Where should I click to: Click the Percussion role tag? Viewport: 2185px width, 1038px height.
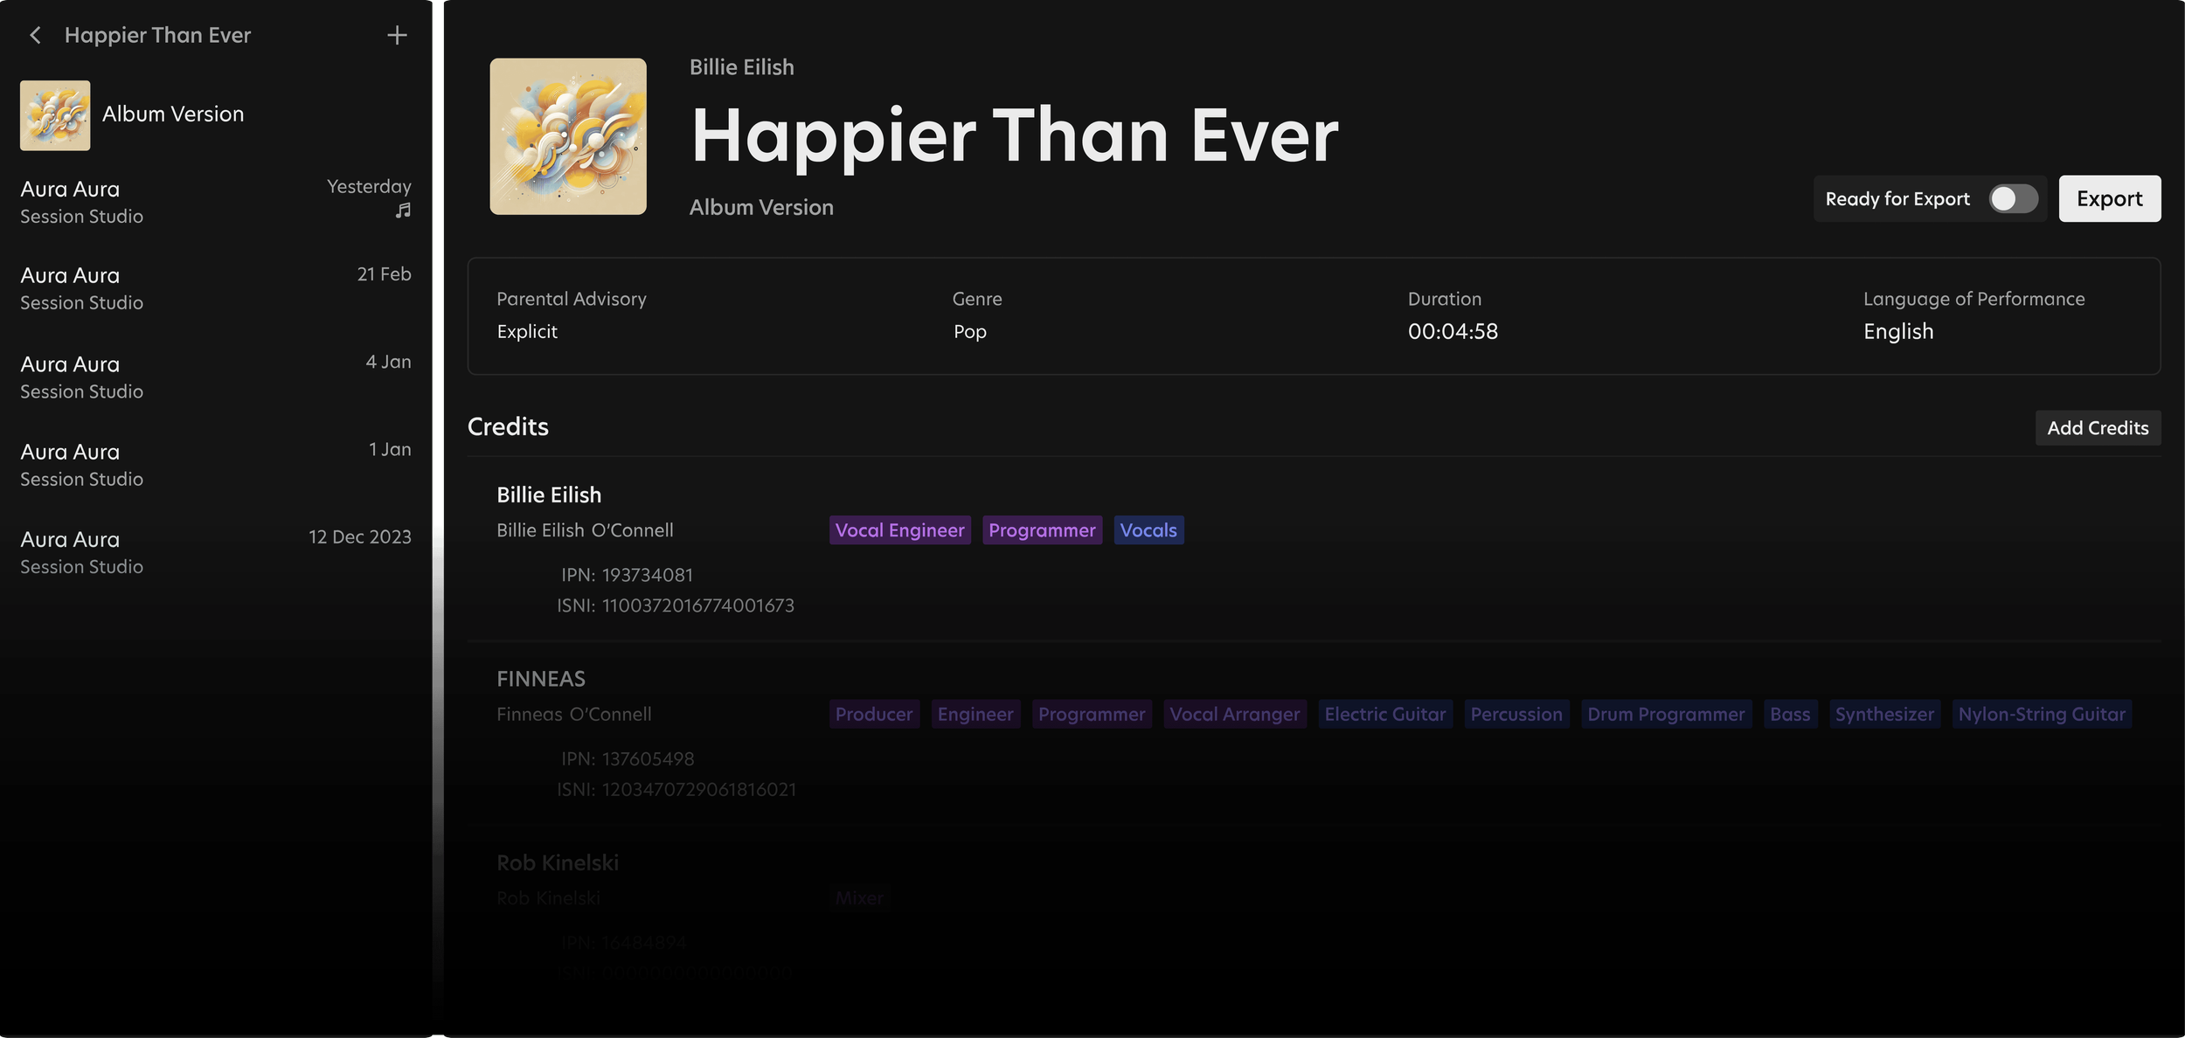pos(1516,715)
